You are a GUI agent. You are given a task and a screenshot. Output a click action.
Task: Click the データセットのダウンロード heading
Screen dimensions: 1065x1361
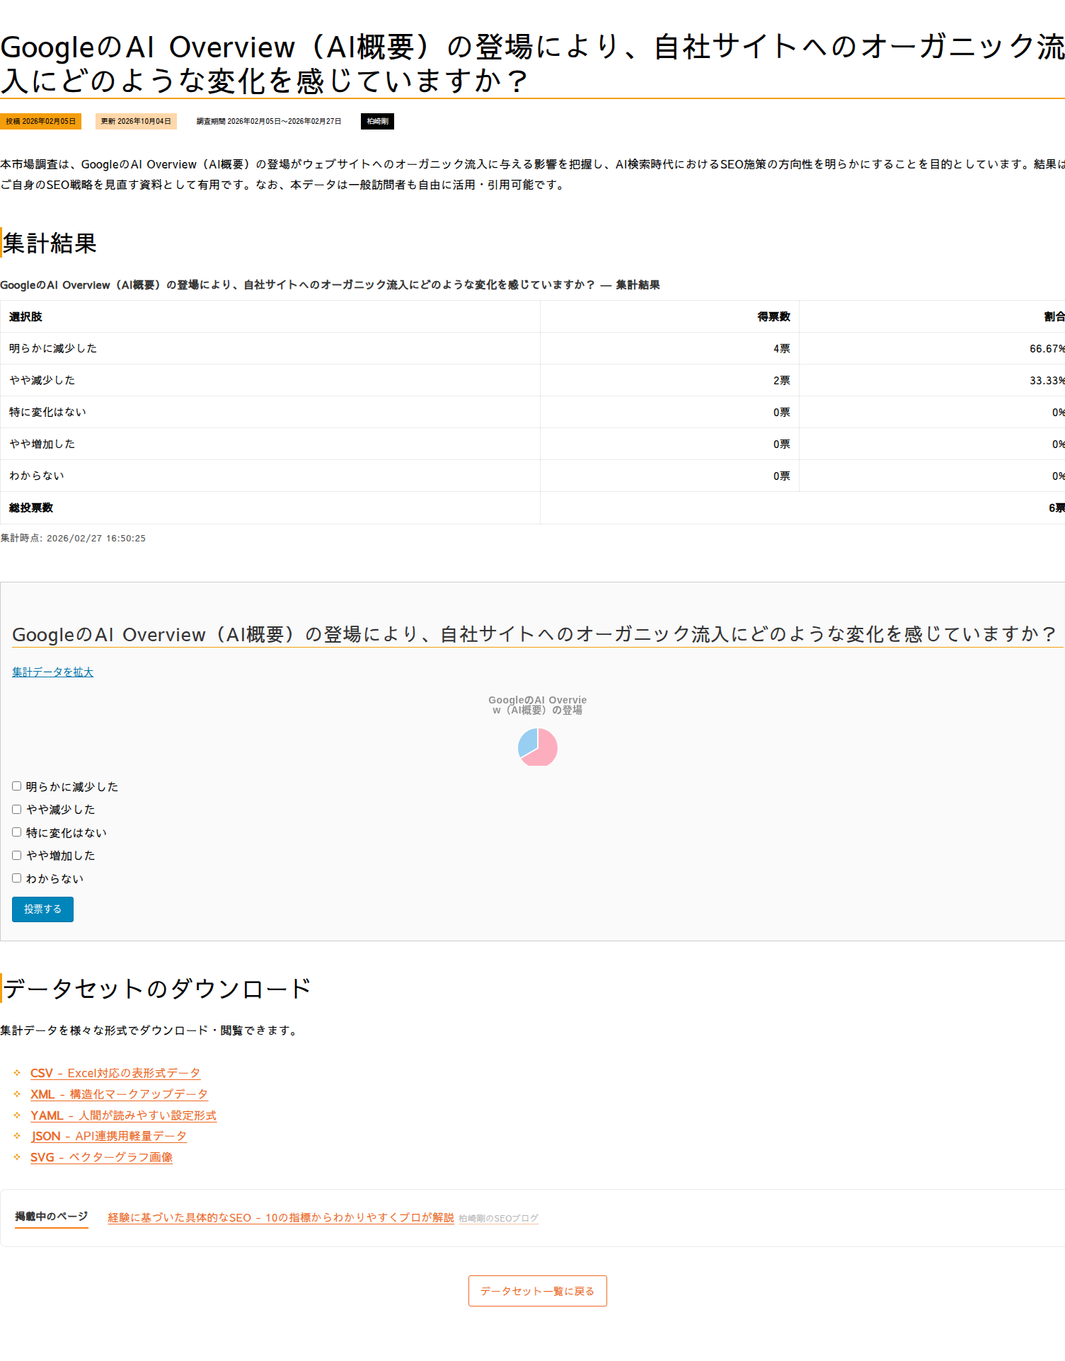[156, 988]
